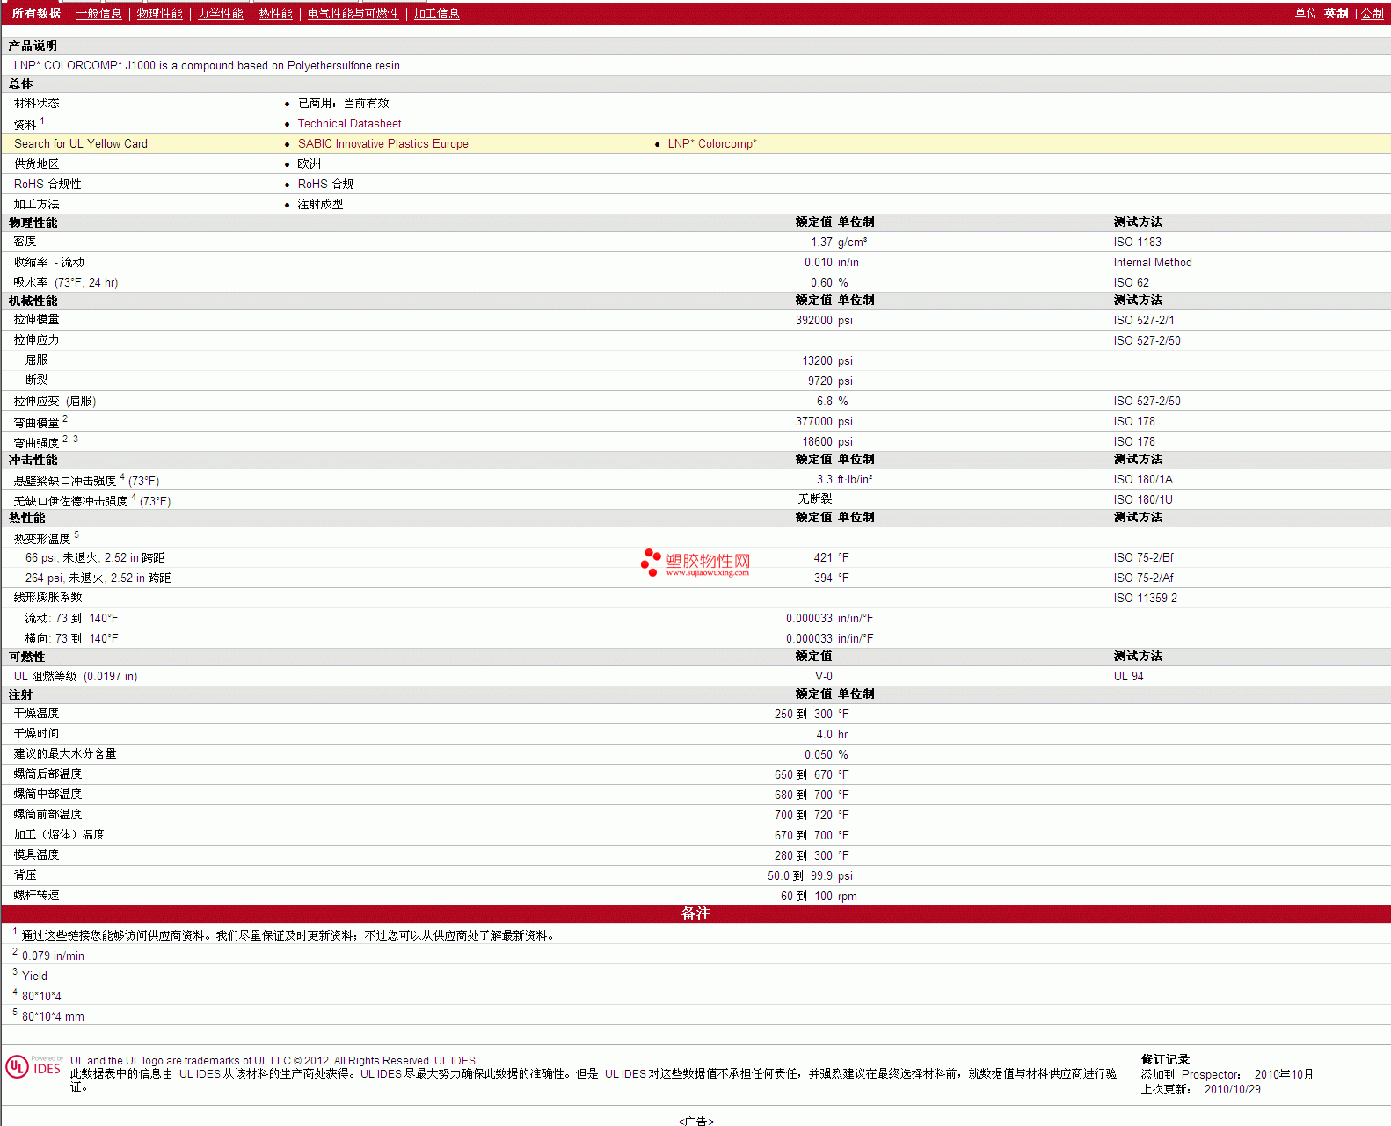Go to the 物理性能 tab
Viewport: 1391px width, 1126px height.
click(x=160, y=13)
